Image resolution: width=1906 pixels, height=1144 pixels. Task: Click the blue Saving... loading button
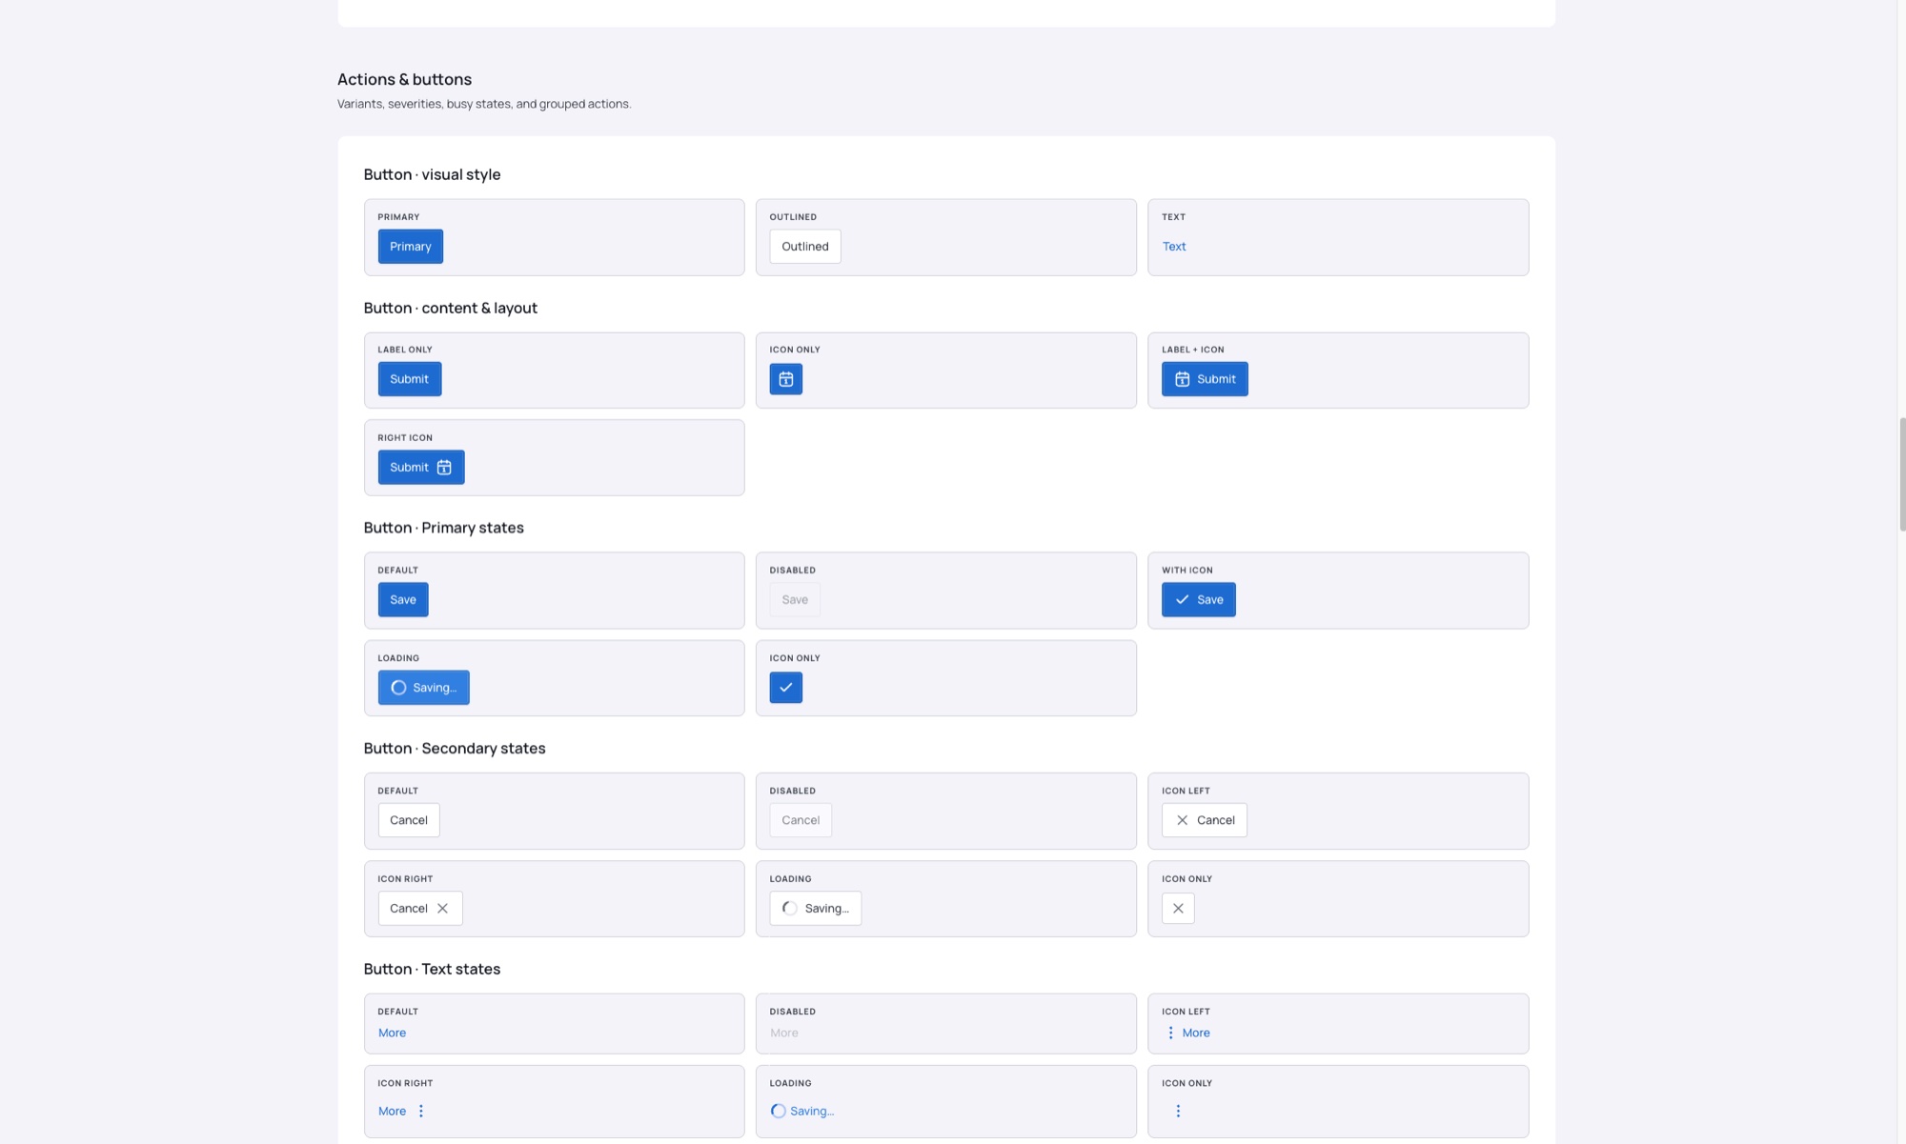click(x=423, y=687)
